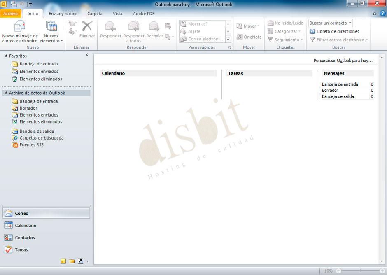Open the Categorizar dropdown
The image size is (387, 275).
(284, 31)
